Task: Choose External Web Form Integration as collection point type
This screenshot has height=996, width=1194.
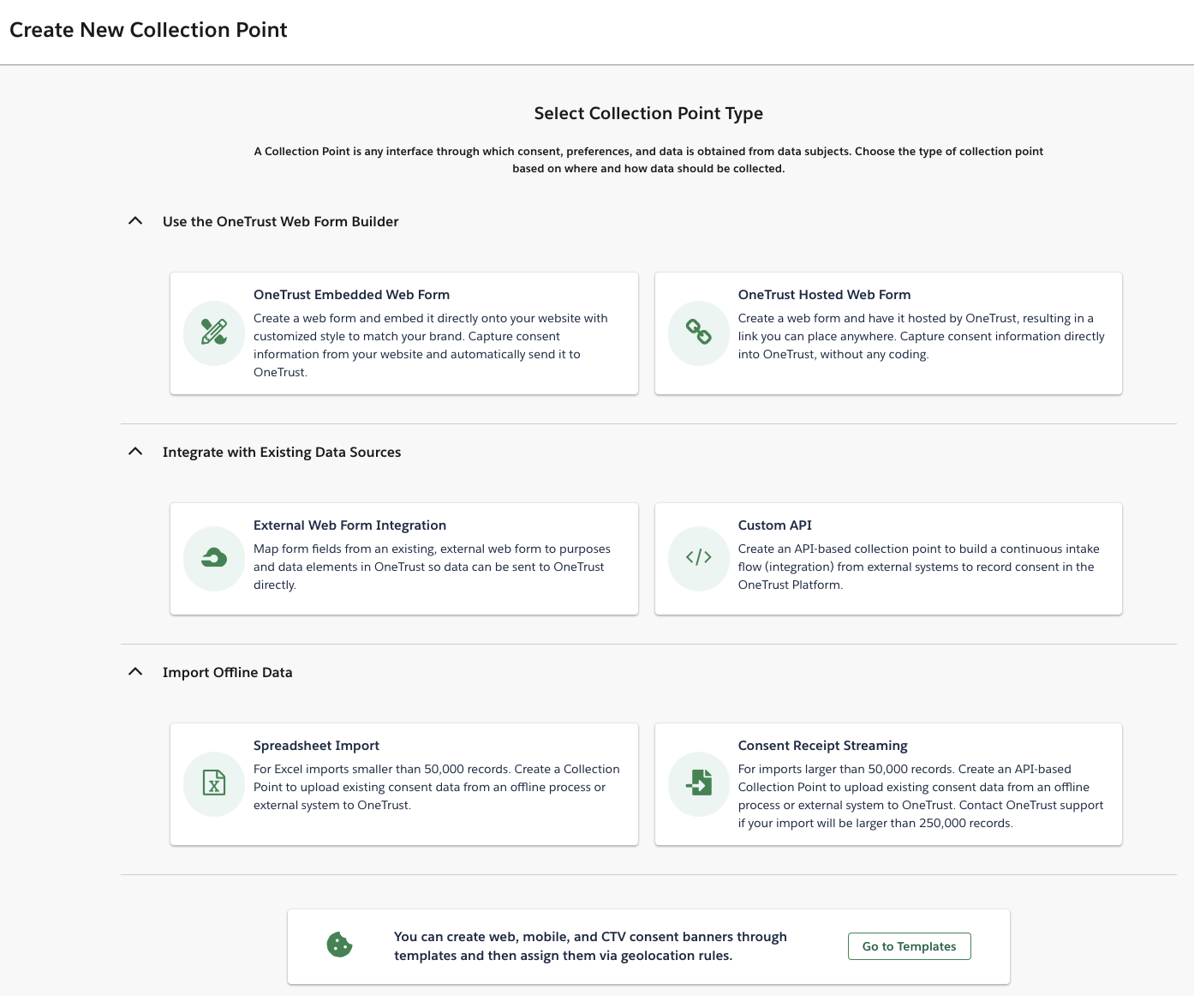Action: 404,558
